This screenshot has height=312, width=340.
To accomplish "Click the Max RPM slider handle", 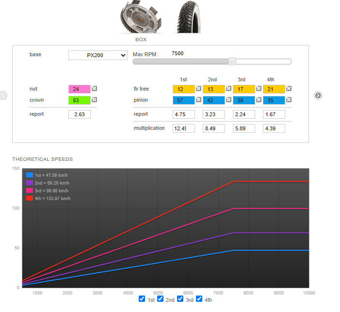I will pyautogui.click(x=232, y=62).
